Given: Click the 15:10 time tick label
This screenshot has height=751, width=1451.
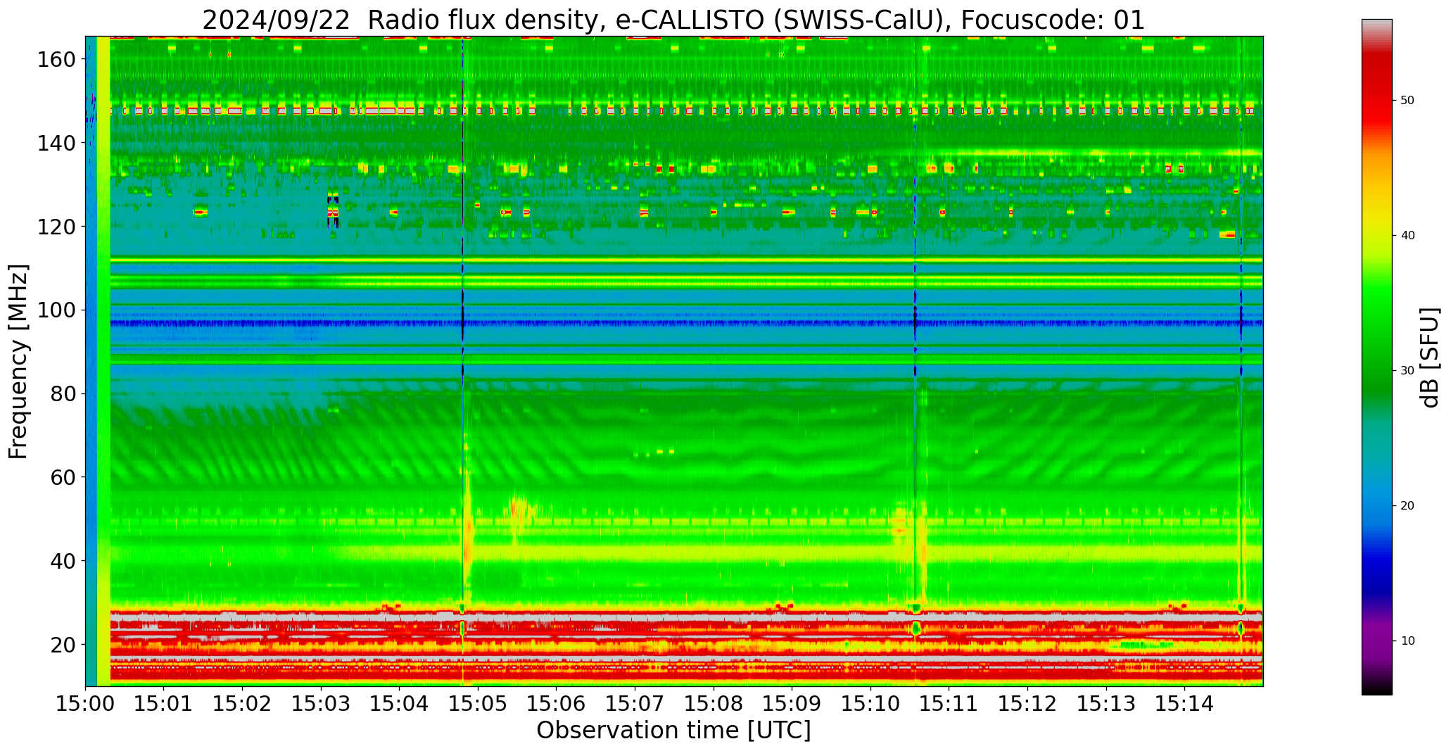Looking at the screenshot, I should pos(870,702).
